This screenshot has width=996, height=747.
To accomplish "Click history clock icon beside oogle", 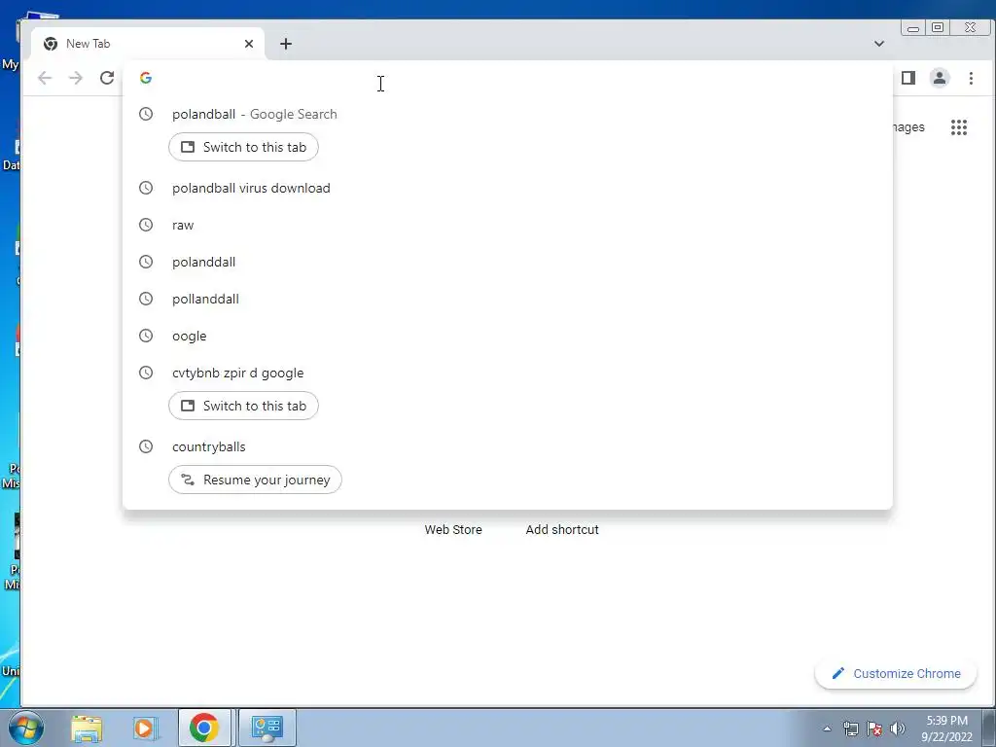I will point(146,336).
